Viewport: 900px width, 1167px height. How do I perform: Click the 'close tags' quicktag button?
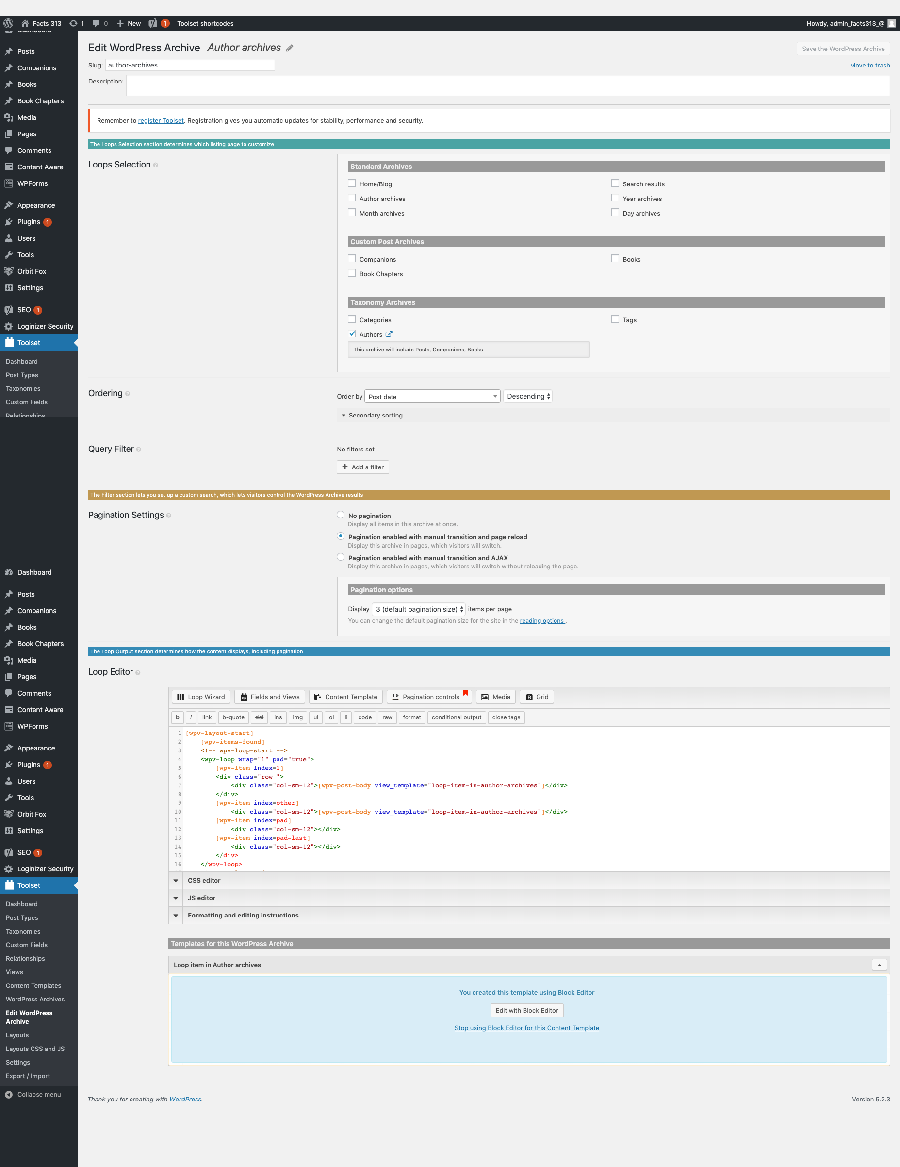pyautogui.click(x=507, y=717)
